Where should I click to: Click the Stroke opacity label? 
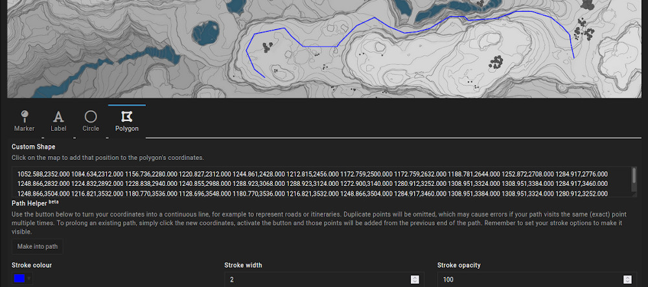click(459, 265)
